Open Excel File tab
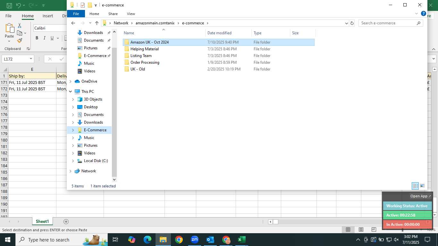 coord(8,16)
